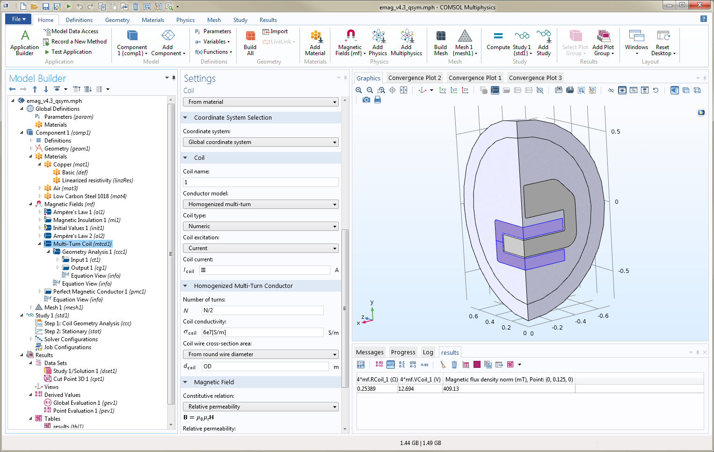Click Number of turns N/2 field
This screenshot has width=714, height=452.
[262, 310]
